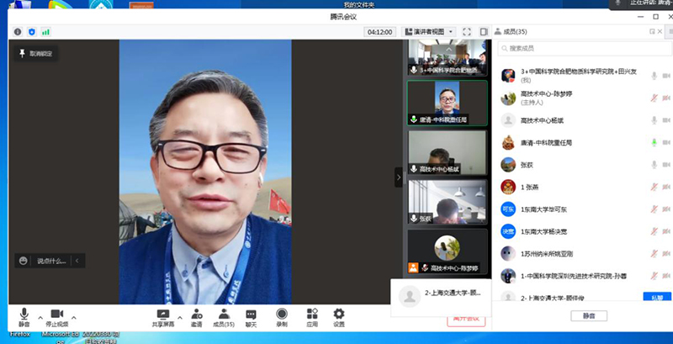Start recording with the 录制 icon
673x344 pixels.
point(282,315)
